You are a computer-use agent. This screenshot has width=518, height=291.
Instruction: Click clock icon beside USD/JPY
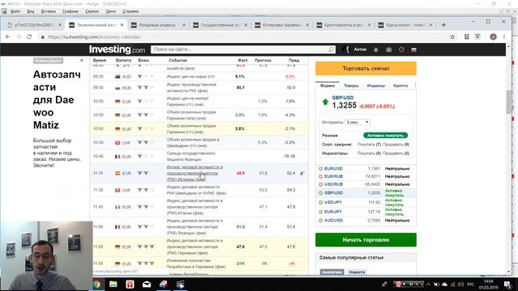(321, 202)
